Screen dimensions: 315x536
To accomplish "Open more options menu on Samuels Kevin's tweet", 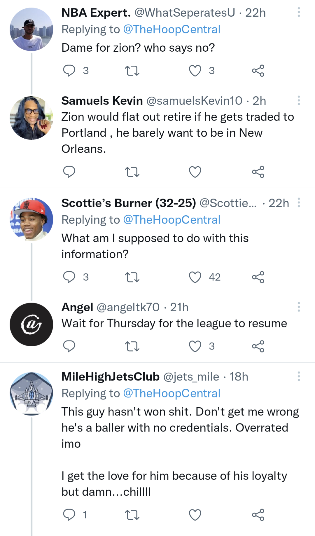I will [x=299, y=100].
